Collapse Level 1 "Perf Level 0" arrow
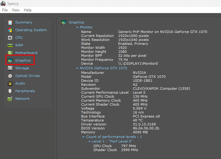Screen dimensions: 221x159 click(x=89, y=142)
